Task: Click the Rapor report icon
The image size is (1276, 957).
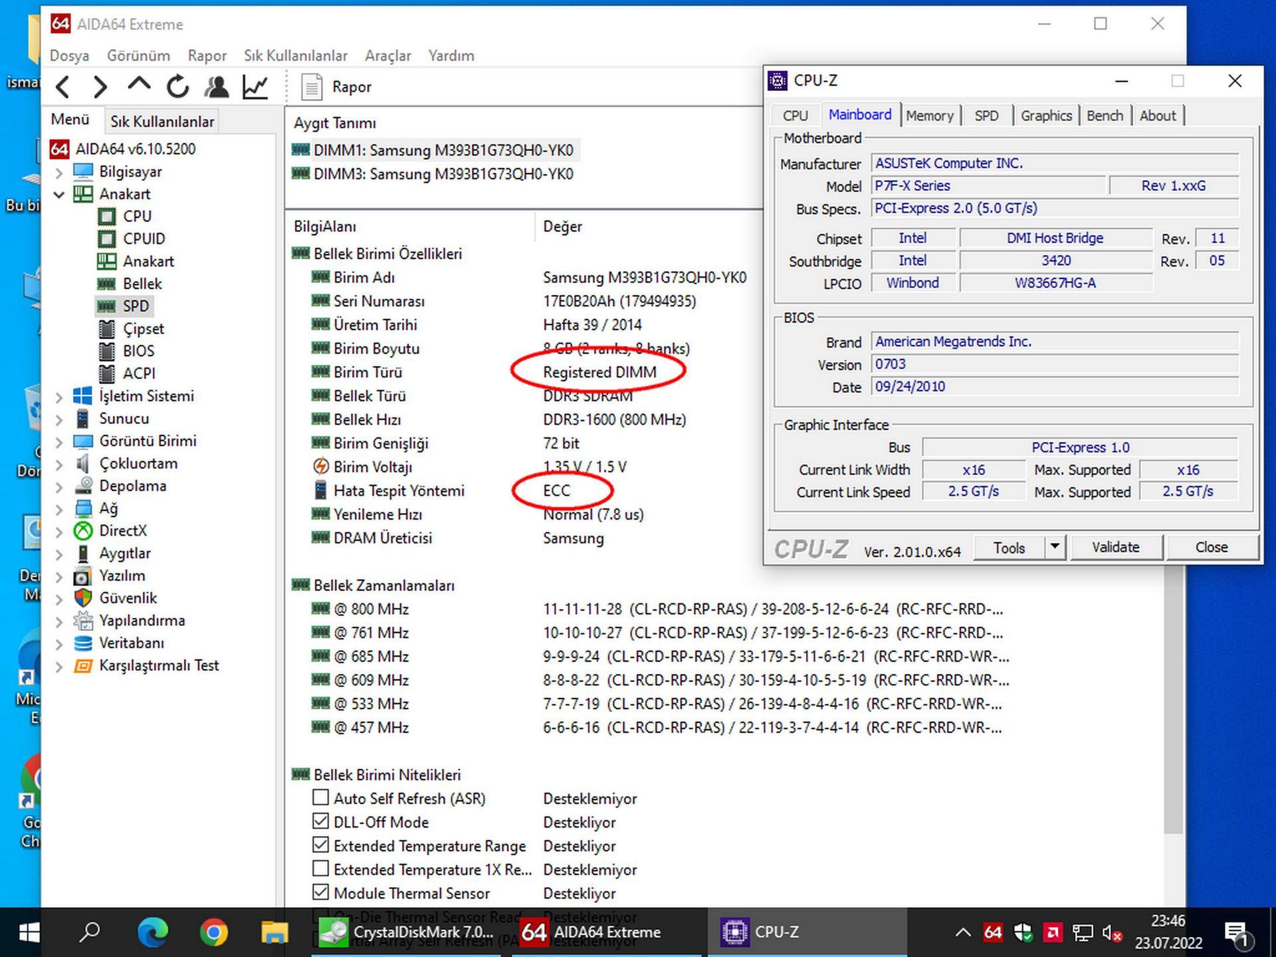Action: click(312, 87)
